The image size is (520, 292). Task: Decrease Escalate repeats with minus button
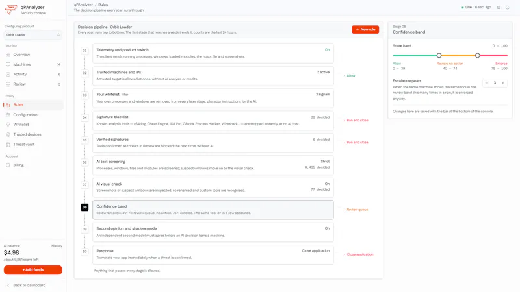tap(486, 83)
